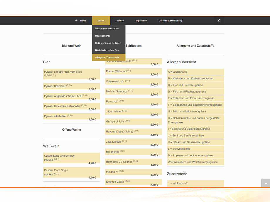Image resolution: width=270 pixels, height=202 pixels.
Task: Click G = Milch und Milcherzeugnisse row
Action: tap(195, 112)
